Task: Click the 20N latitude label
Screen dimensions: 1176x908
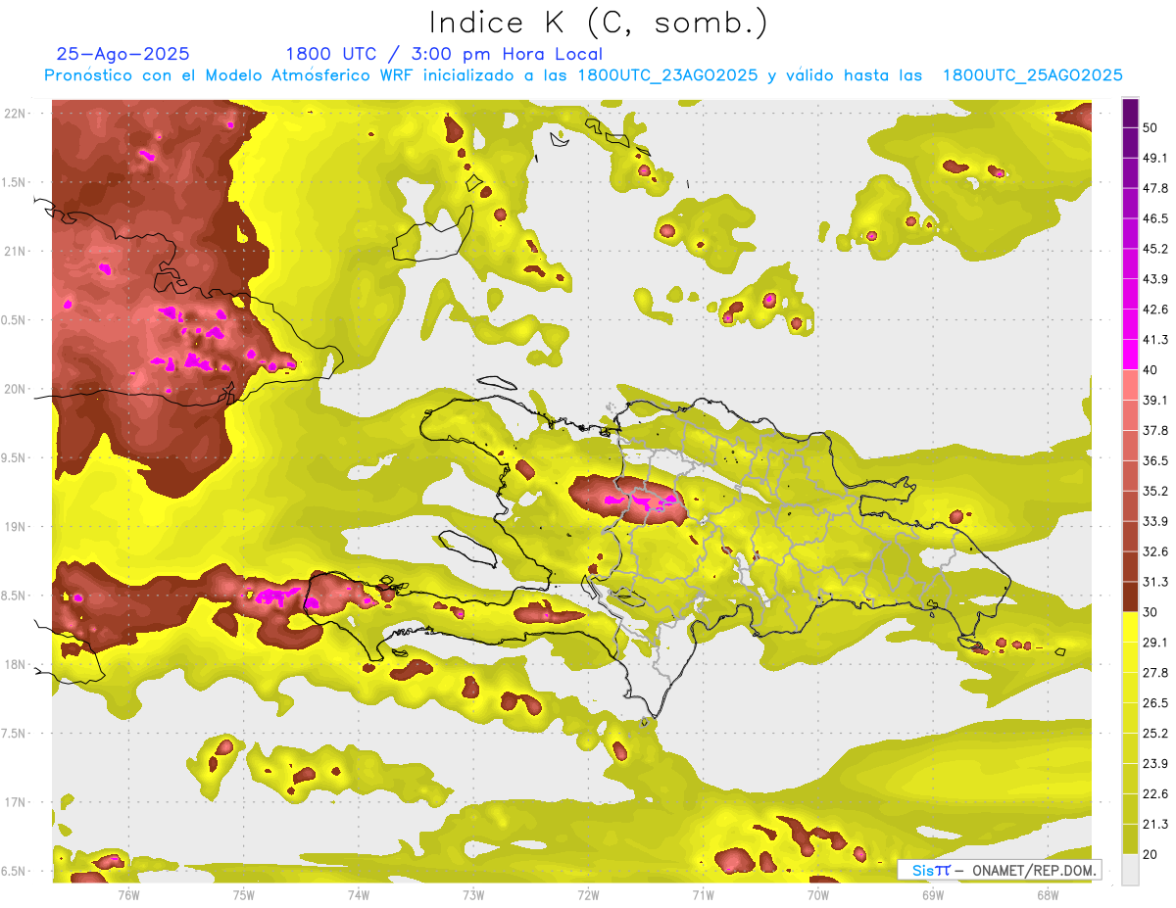Action: tap(16, 389)
